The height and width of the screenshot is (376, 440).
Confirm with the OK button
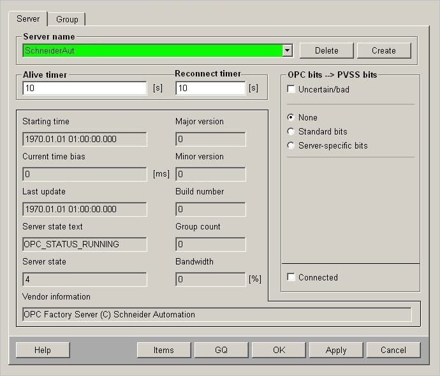click(279, 350)
